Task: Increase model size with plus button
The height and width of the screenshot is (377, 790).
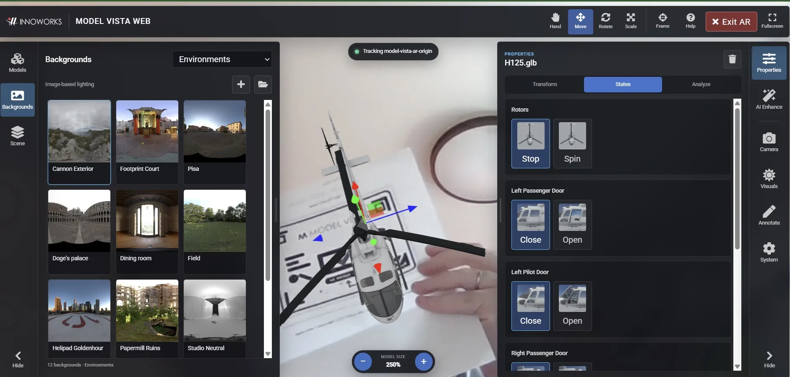Action: (424, 361)
